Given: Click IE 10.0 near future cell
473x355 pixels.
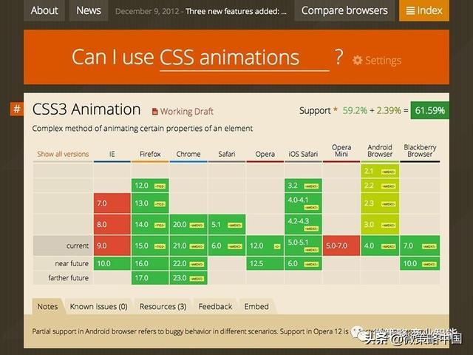Looking at the screenshot, I should pos(112,263).
